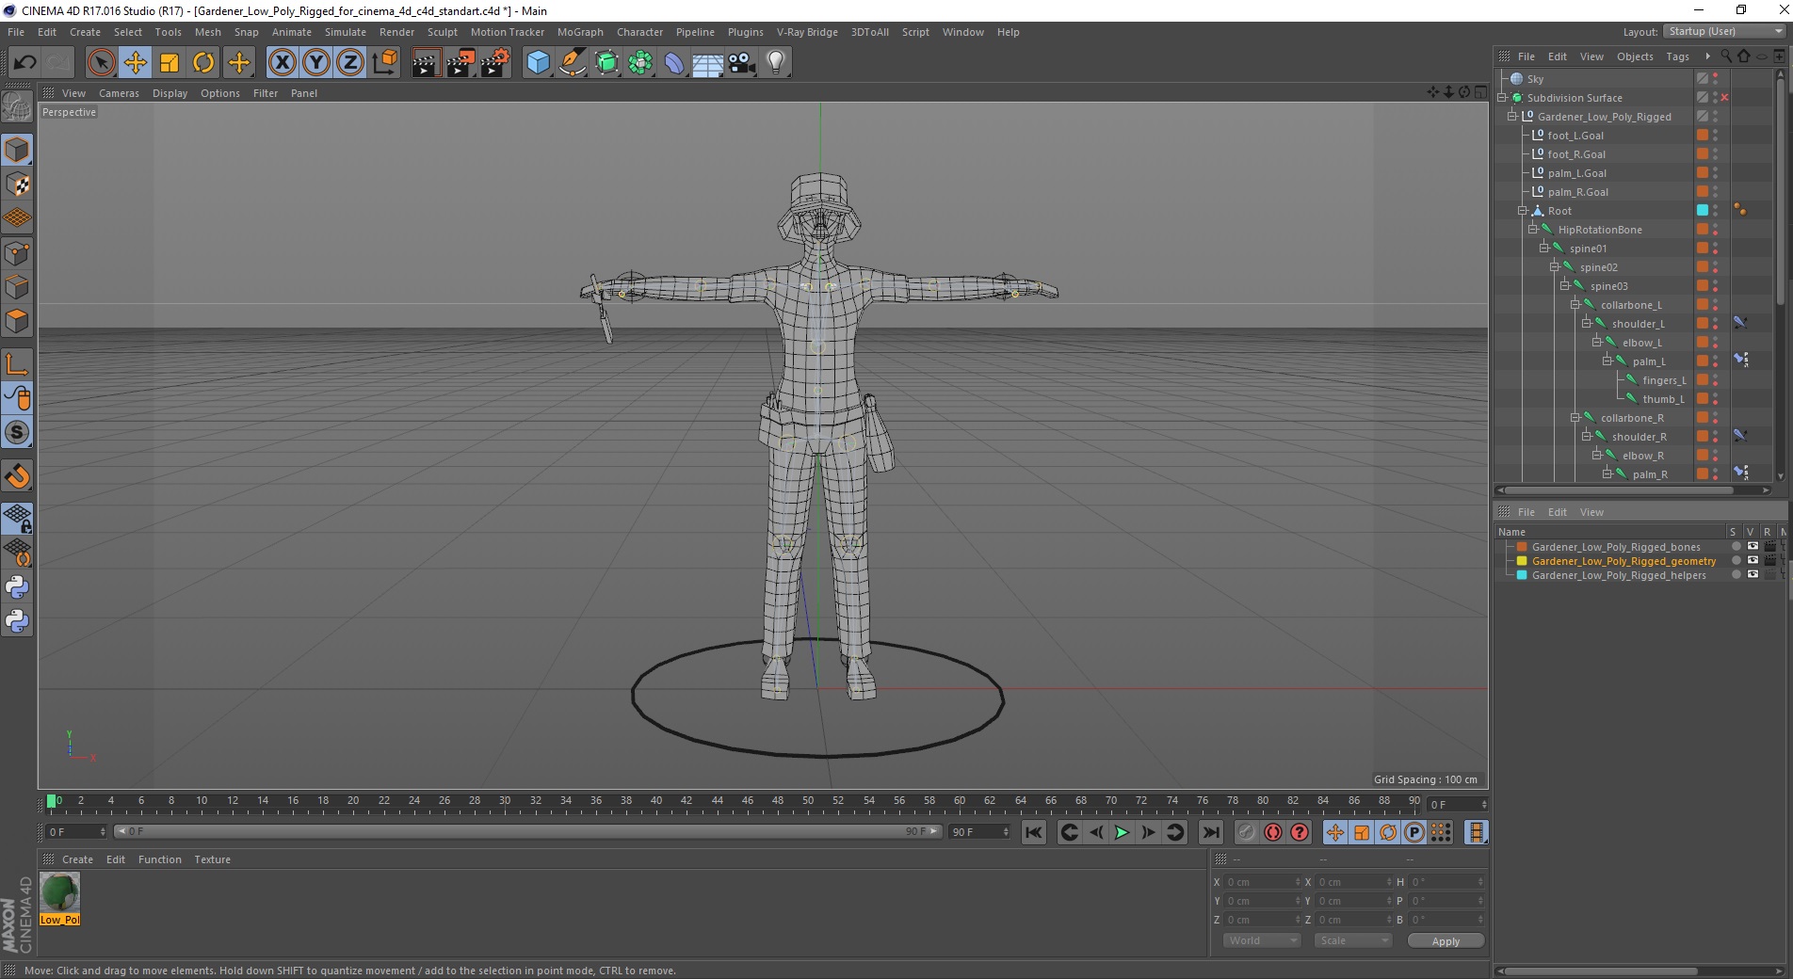The height and width of the screenshot is (979, 1793).
Task: Select the shoulder_R joint row
Action: click(1639, 436)
